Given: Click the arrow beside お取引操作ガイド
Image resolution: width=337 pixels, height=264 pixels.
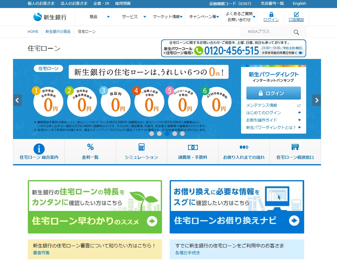Looking at the screenshot, I should (x=299, y=120).
